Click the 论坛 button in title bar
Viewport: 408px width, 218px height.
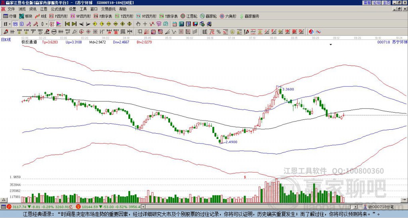(377, 3)
